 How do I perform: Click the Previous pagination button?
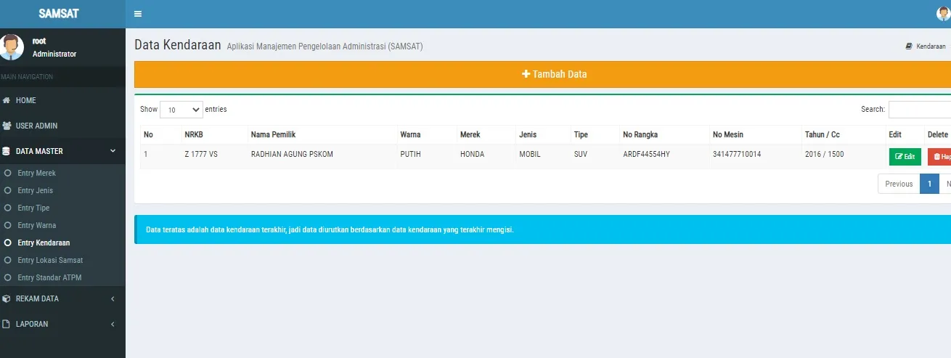898,184
